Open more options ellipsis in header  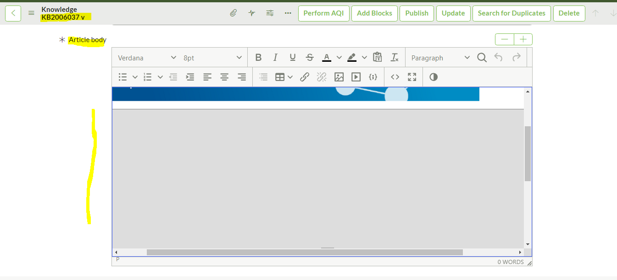288,13
